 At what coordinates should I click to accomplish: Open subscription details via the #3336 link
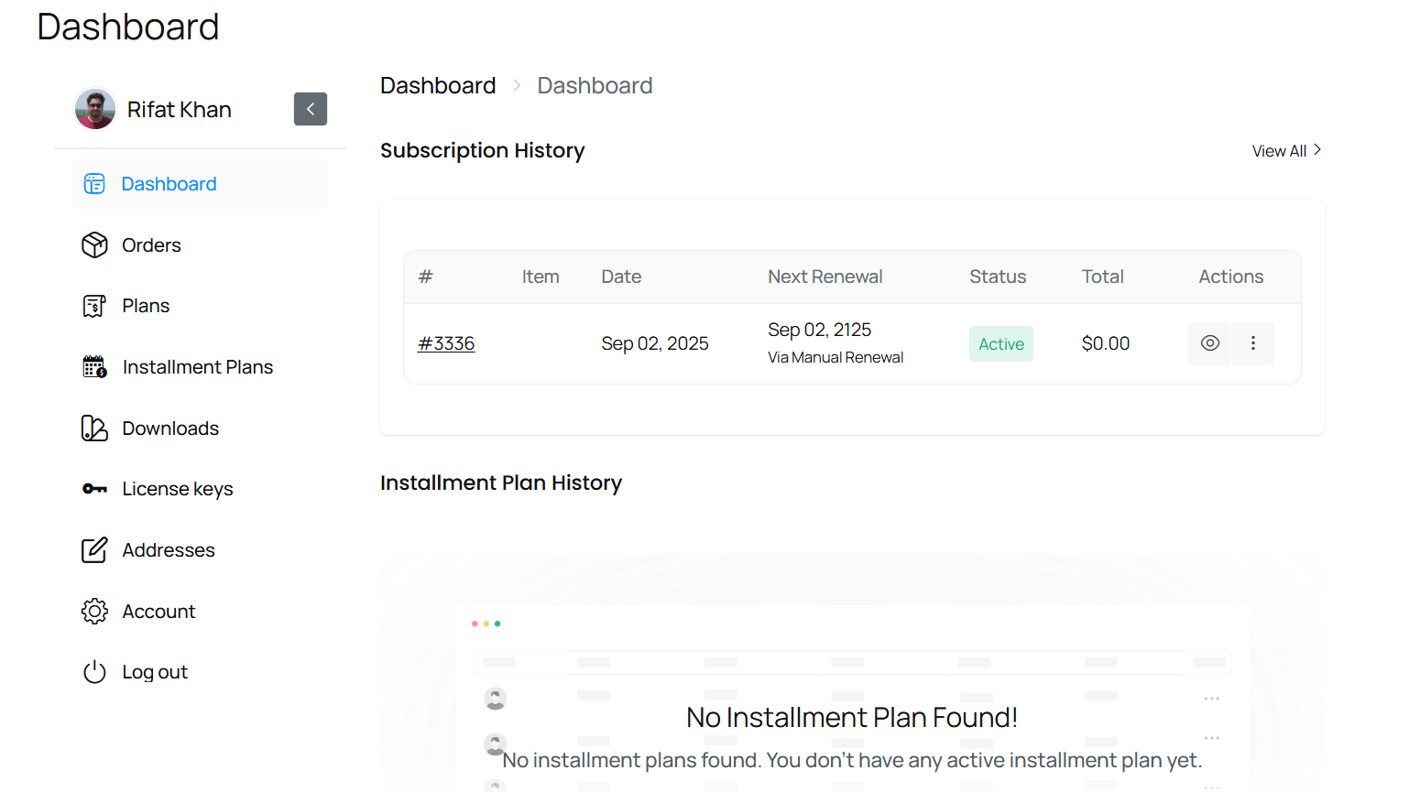446,343
